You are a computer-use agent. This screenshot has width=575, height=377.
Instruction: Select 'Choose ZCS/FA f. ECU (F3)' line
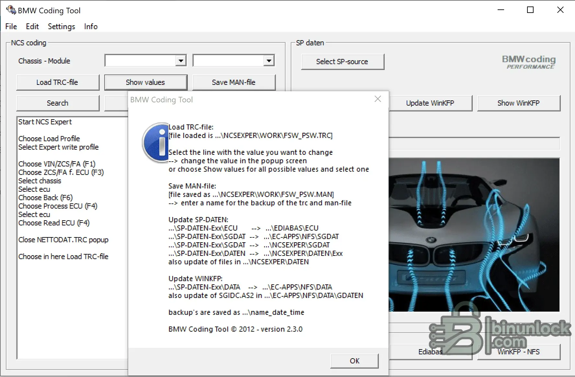61,172
